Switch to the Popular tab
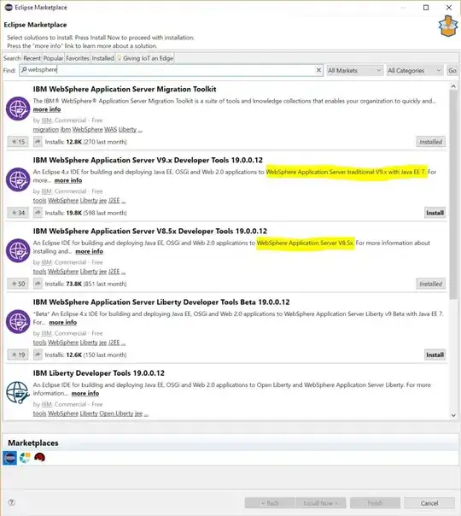 point(53,58)
